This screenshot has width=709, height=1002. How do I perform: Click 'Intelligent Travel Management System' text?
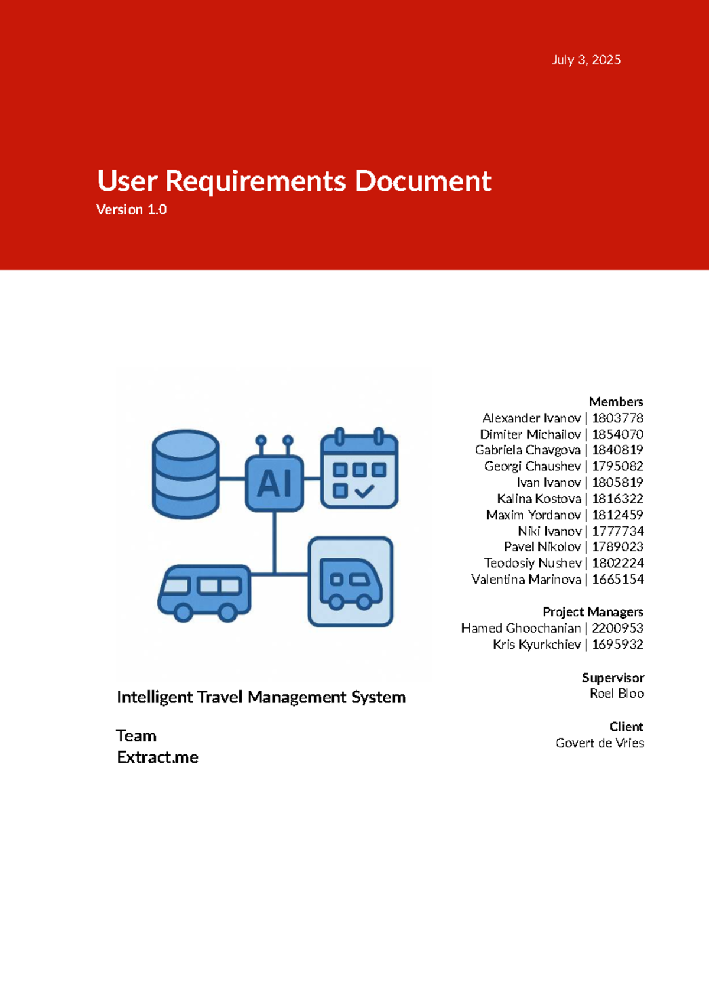click(261, 698)
